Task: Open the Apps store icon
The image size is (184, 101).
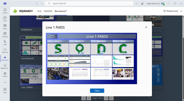Action: (x=5, y=90)
